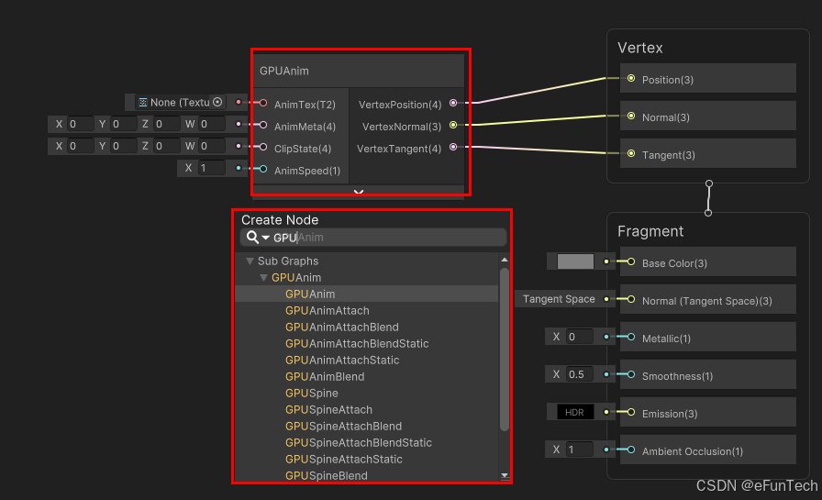Click the Tangent(3) port in Vertex block
822x500 pixels.
pos(631,153)
